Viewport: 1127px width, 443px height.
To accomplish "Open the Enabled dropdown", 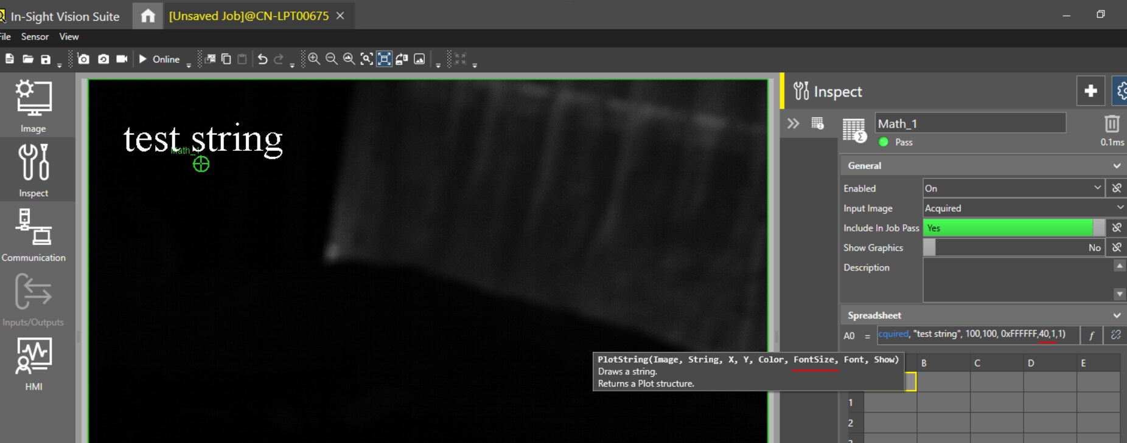I will tap(1014, 188).
